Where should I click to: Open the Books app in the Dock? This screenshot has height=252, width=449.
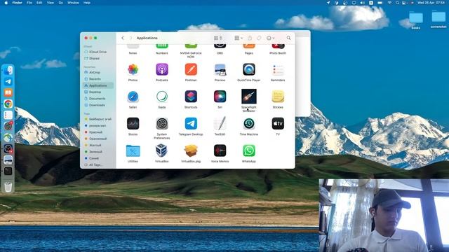[x=8, y=92]
